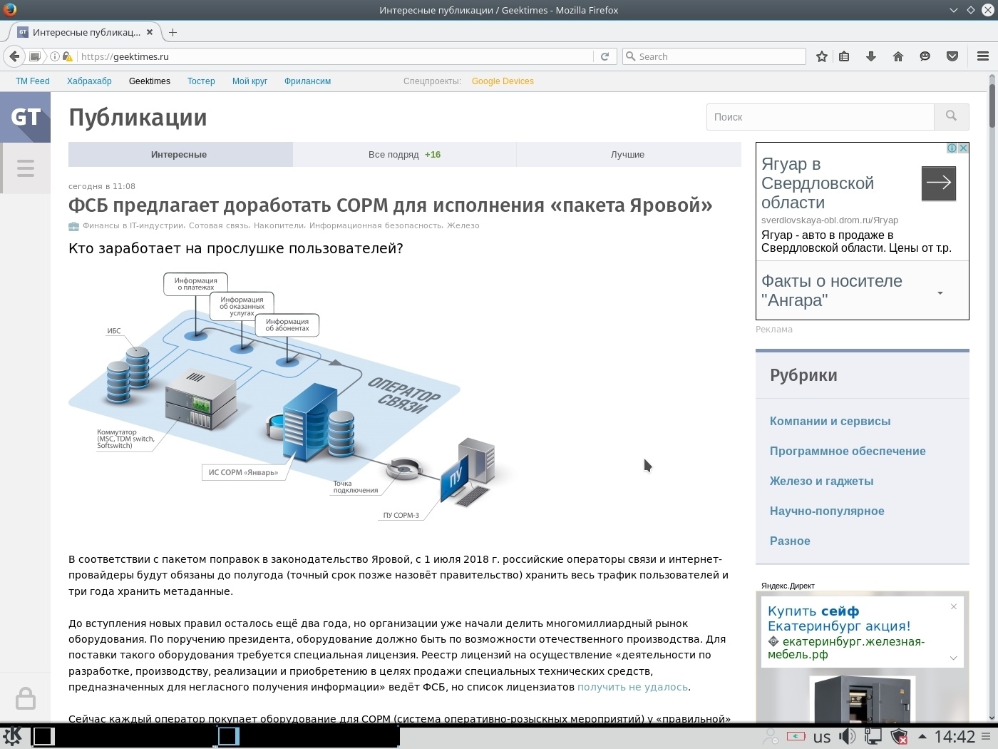
Task: Switch to the 'Лучшие' tab
Action: (x=628, y=154)
